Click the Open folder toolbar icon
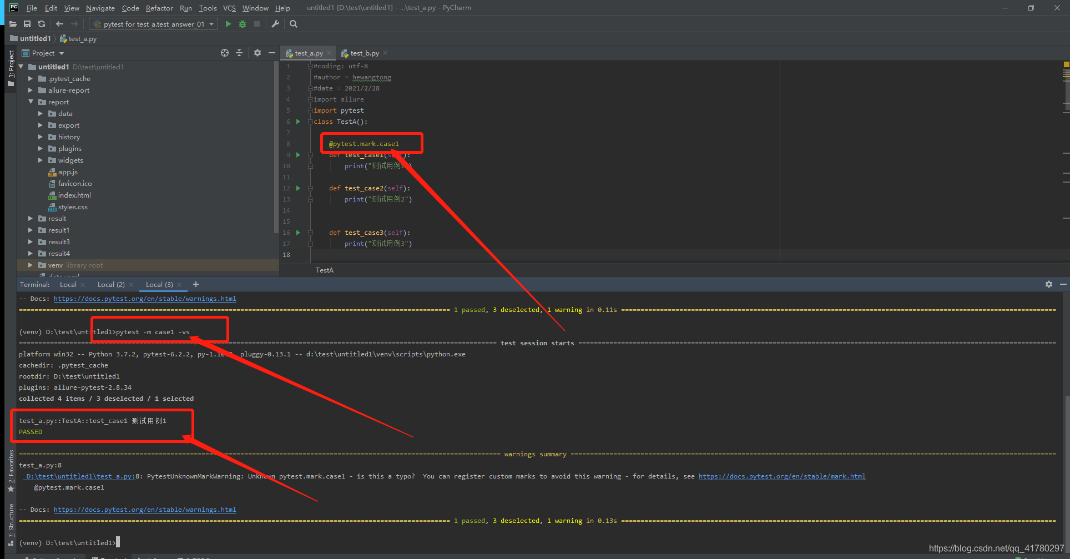 (13, 24)
